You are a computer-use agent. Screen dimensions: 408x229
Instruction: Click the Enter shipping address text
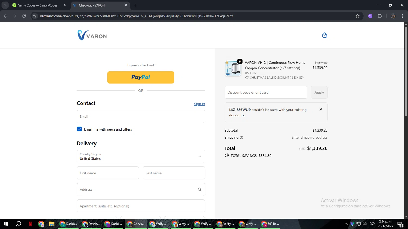[310, 138]
